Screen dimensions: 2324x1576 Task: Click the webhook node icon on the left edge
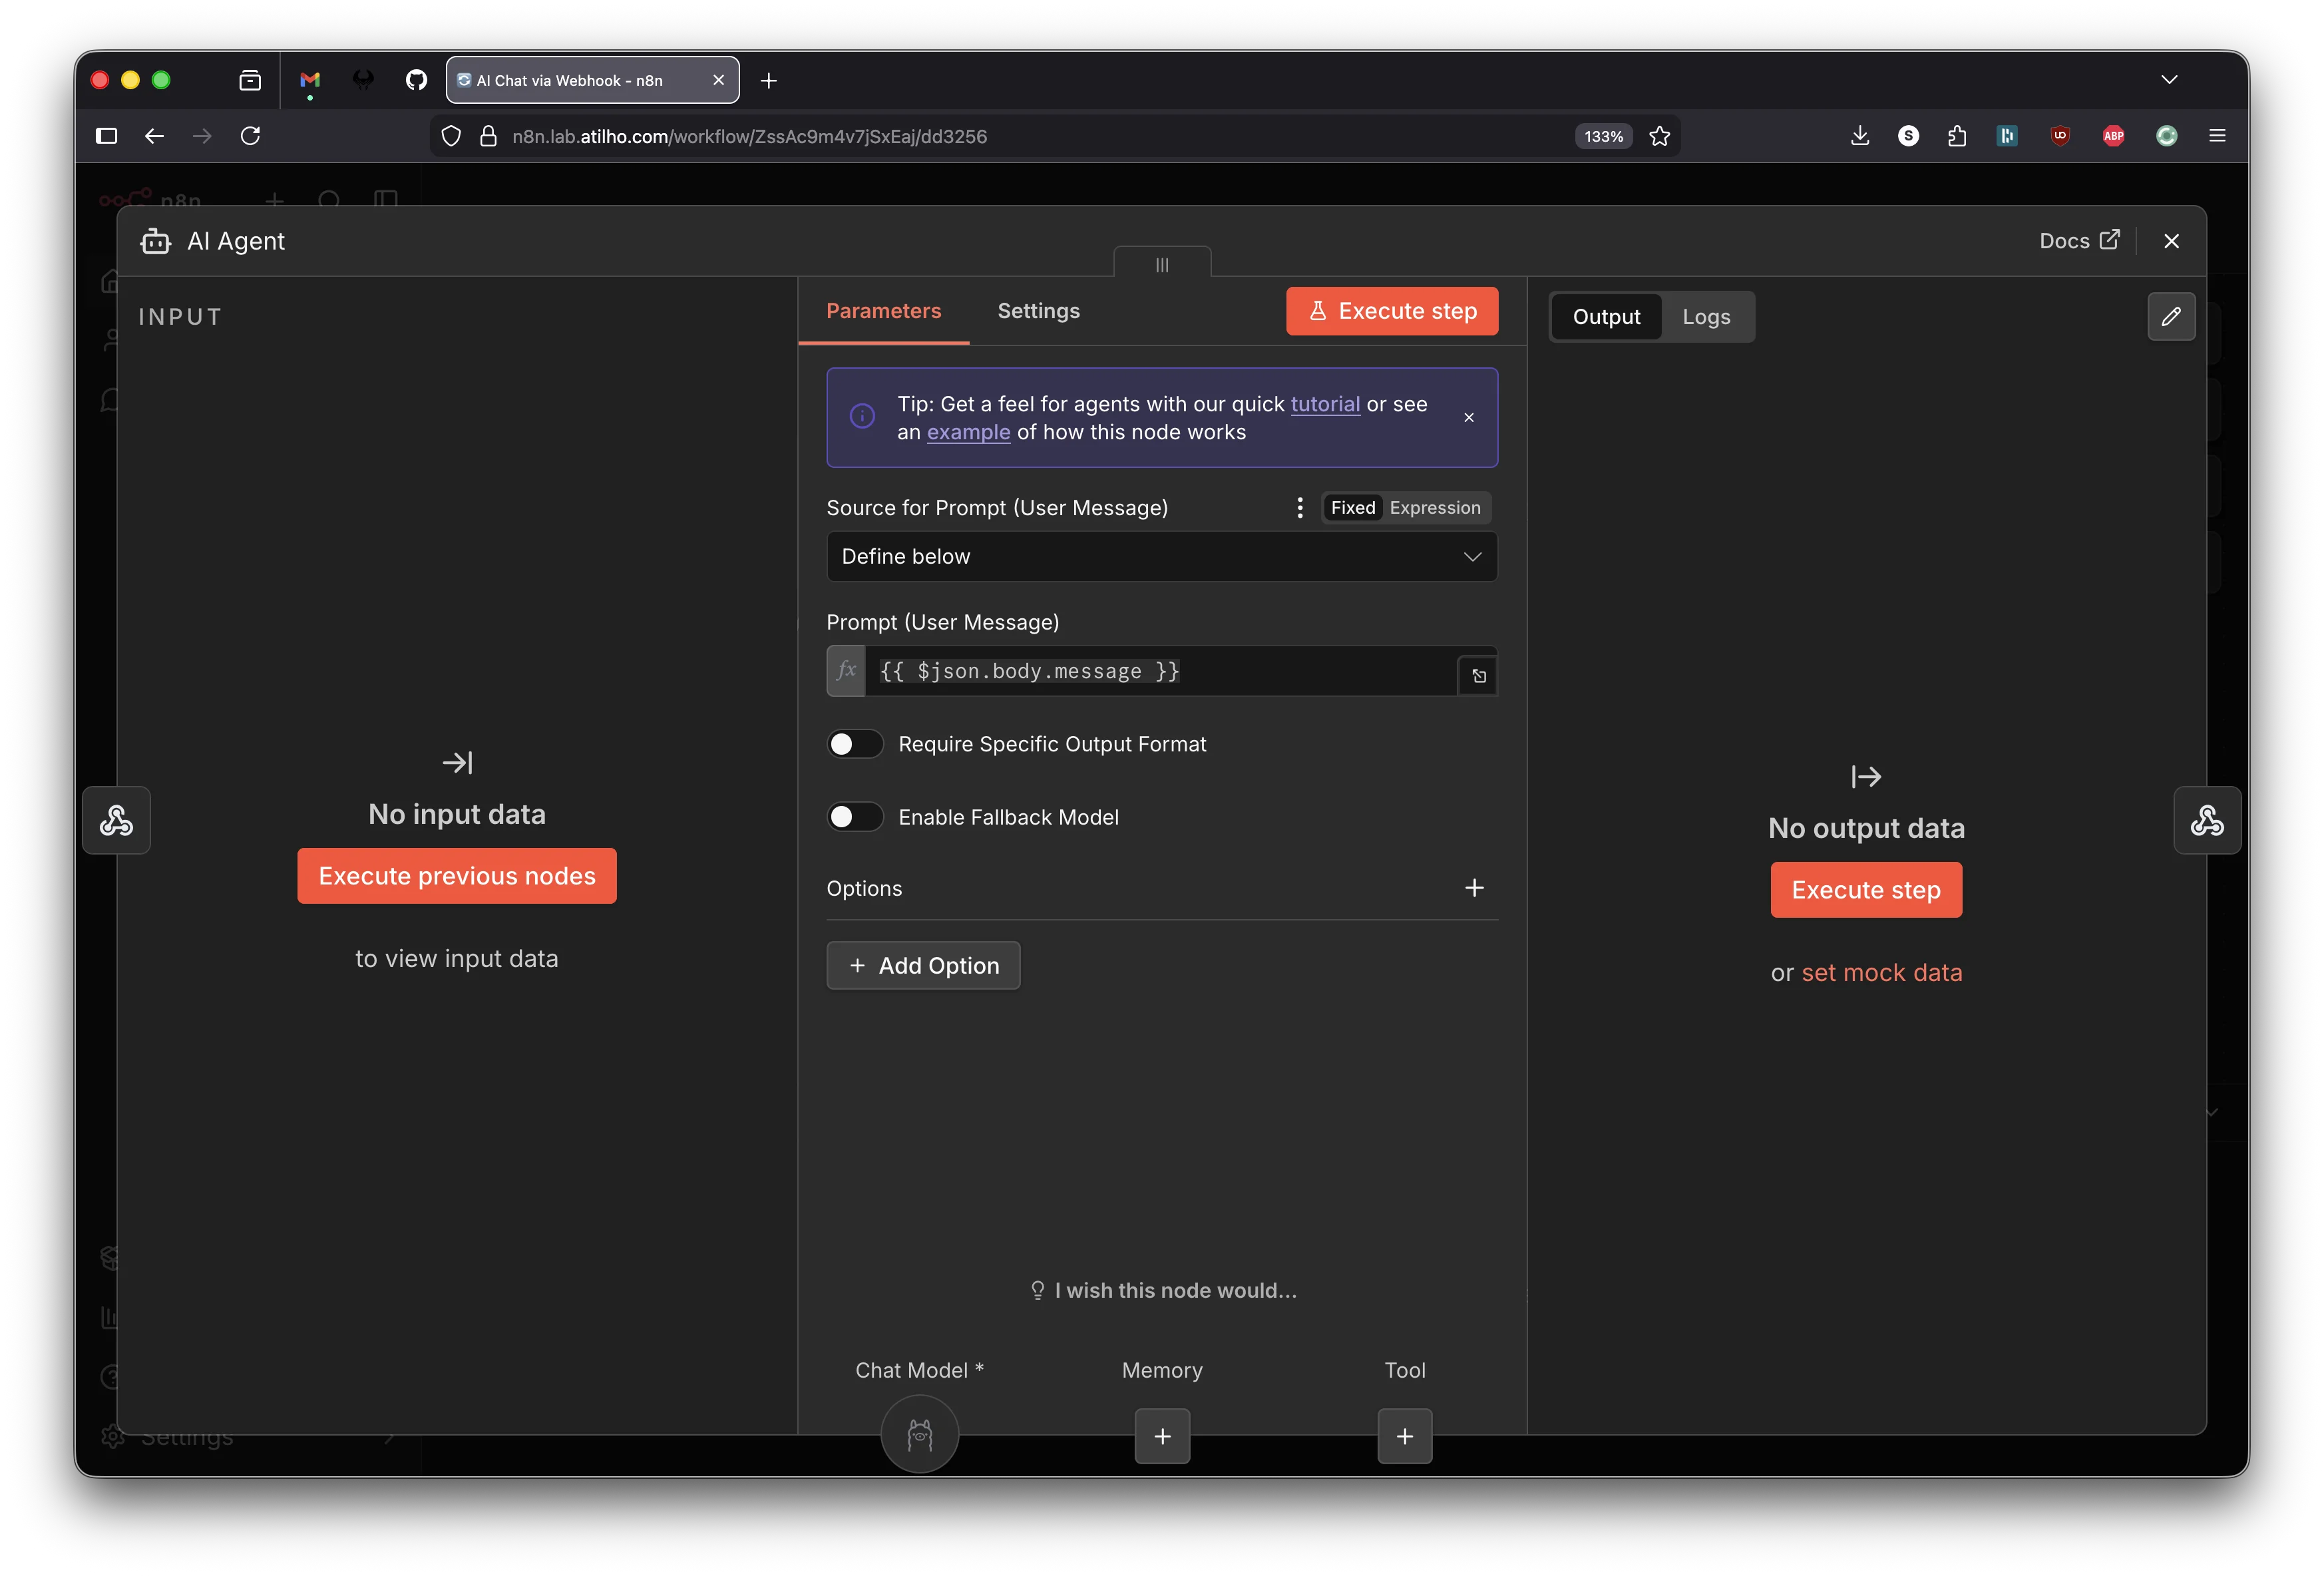point(116,820)
